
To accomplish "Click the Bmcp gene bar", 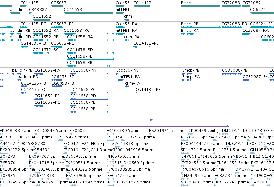I will pyautogui.click(x=201, y=6).
